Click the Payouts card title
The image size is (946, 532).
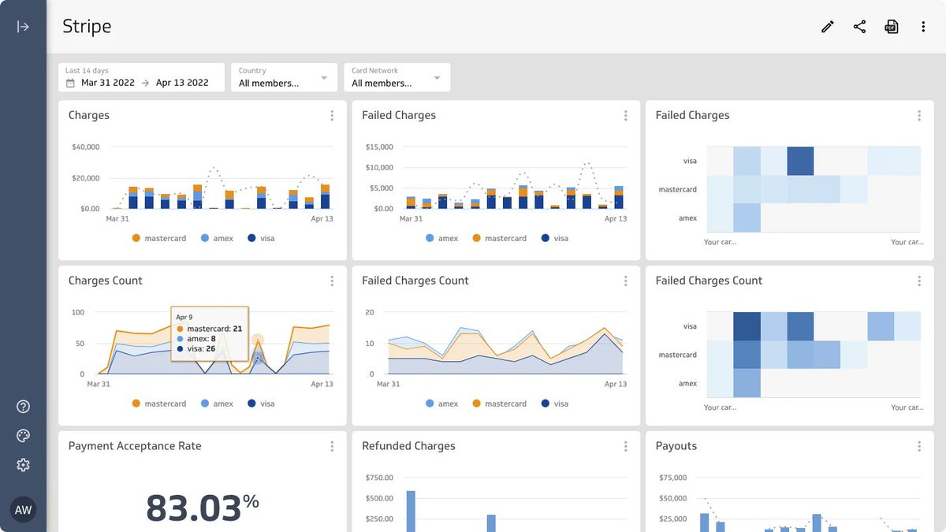(x=676, y=446)
